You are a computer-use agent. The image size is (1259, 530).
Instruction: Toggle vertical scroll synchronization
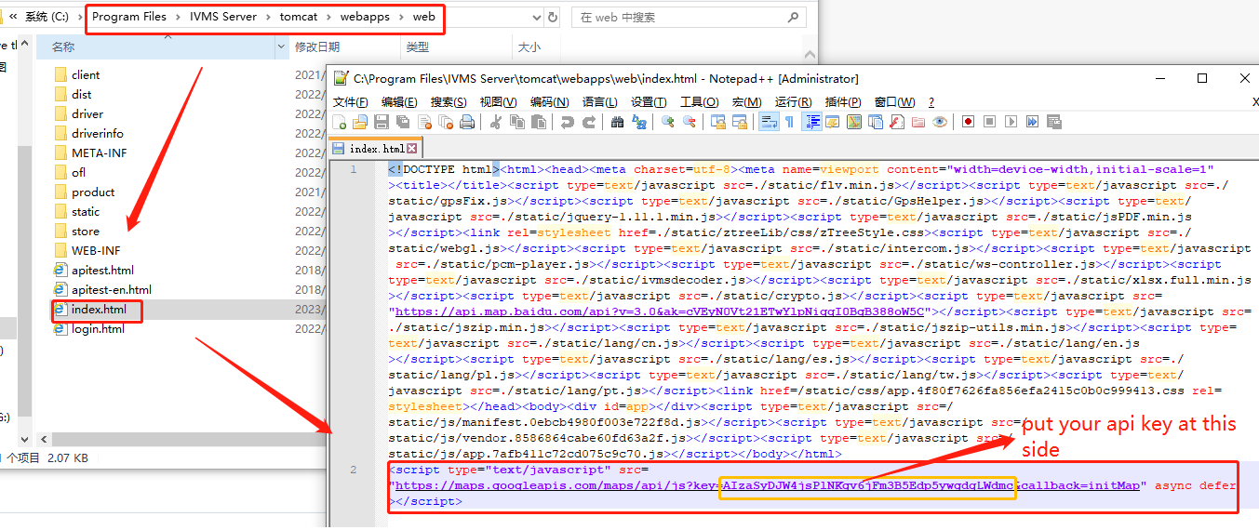click(x=719, y=122)
